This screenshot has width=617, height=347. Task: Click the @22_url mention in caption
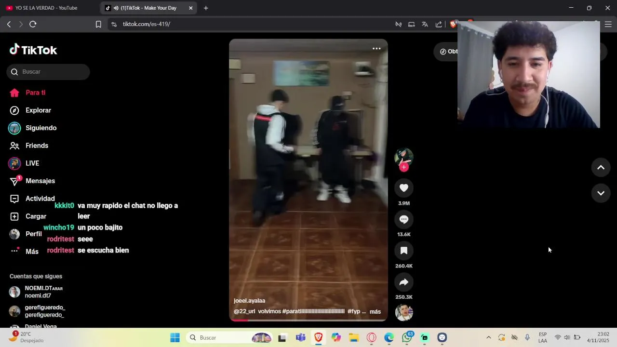coord(244,311)
